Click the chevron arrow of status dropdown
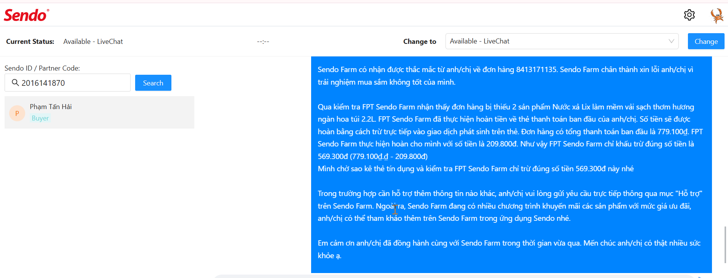This screenshot has height=278, width=728. [x=671, y=41]
